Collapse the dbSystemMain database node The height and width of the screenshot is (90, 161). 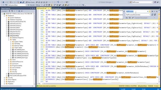point(7,36)
